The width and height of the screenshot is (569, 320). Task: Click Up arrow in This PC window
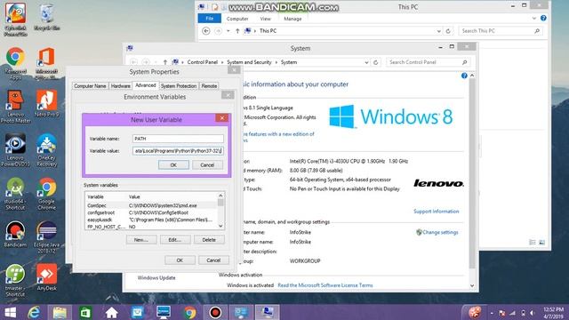coord(237,31)
